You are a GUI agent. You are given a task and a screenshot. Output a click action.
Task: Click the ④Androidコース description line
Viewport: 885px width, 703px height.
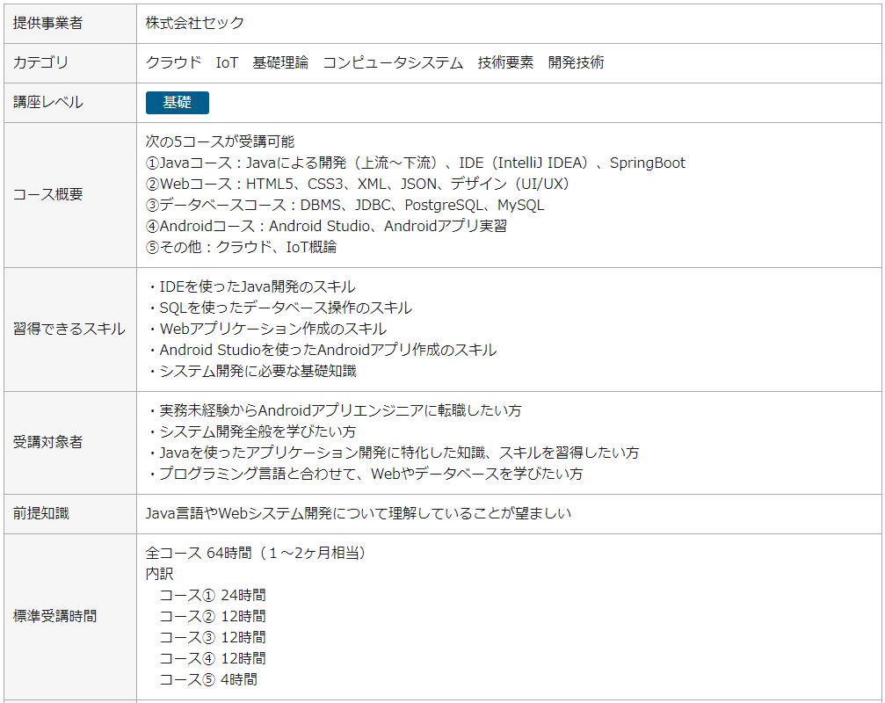click(x=326, y=226)
